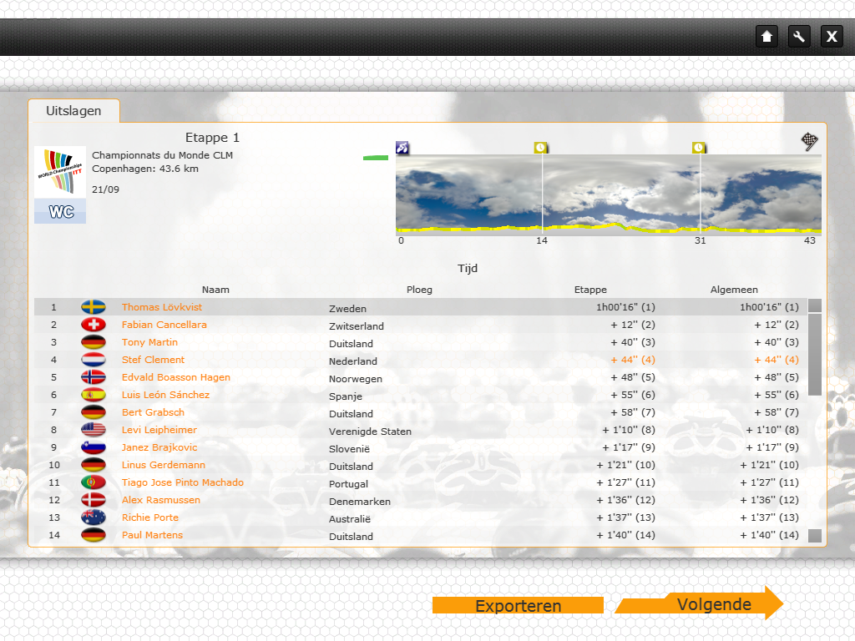The height and width of the screenshot is (641, 855).
Task: Click the stage elevation profile image
Action: tap(608, 194)
